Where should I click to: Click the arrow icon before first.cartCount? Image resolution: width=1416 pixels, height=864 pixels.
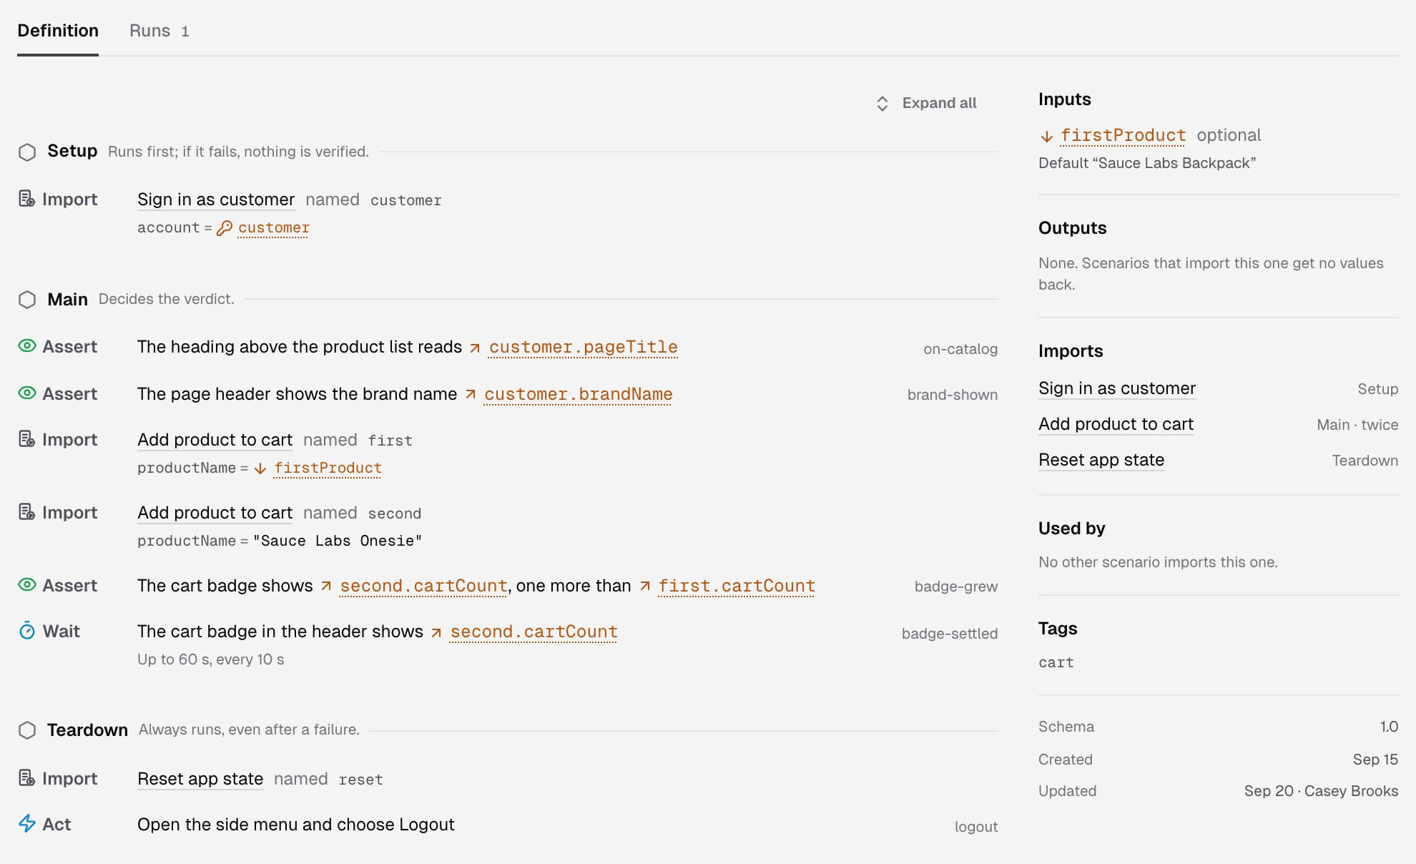[x=645, y=586]
